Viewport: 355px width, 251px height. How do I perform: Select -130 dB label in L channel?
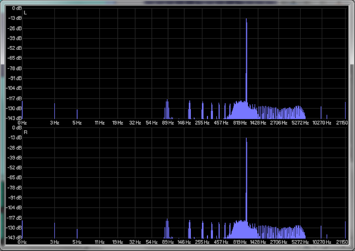(14, 109)
